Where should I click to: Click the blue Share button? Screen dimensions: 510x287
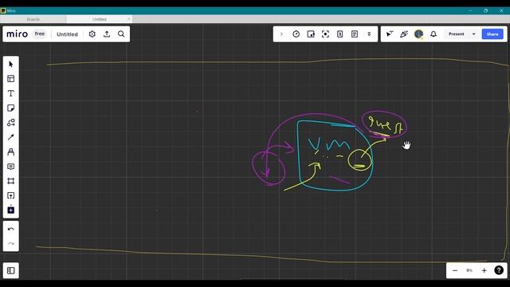click(x=492, y=34)
